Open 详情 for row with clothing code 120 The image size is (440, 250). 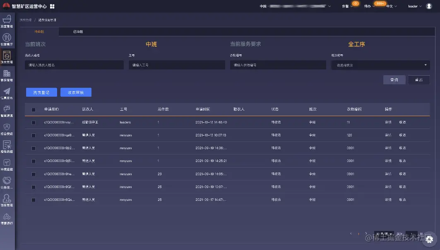tap(388, 135)
